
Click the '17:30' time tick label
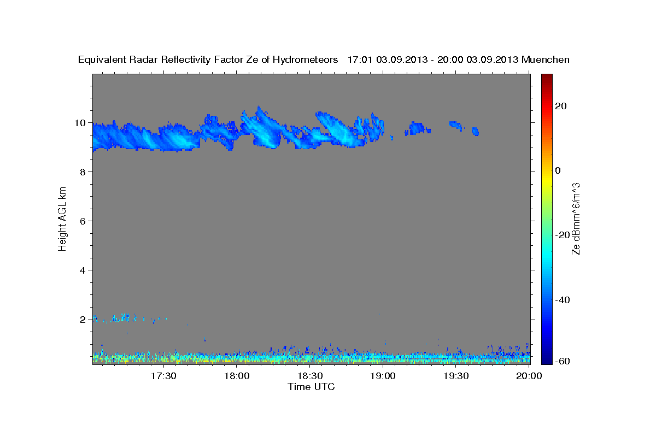point(163,376)
